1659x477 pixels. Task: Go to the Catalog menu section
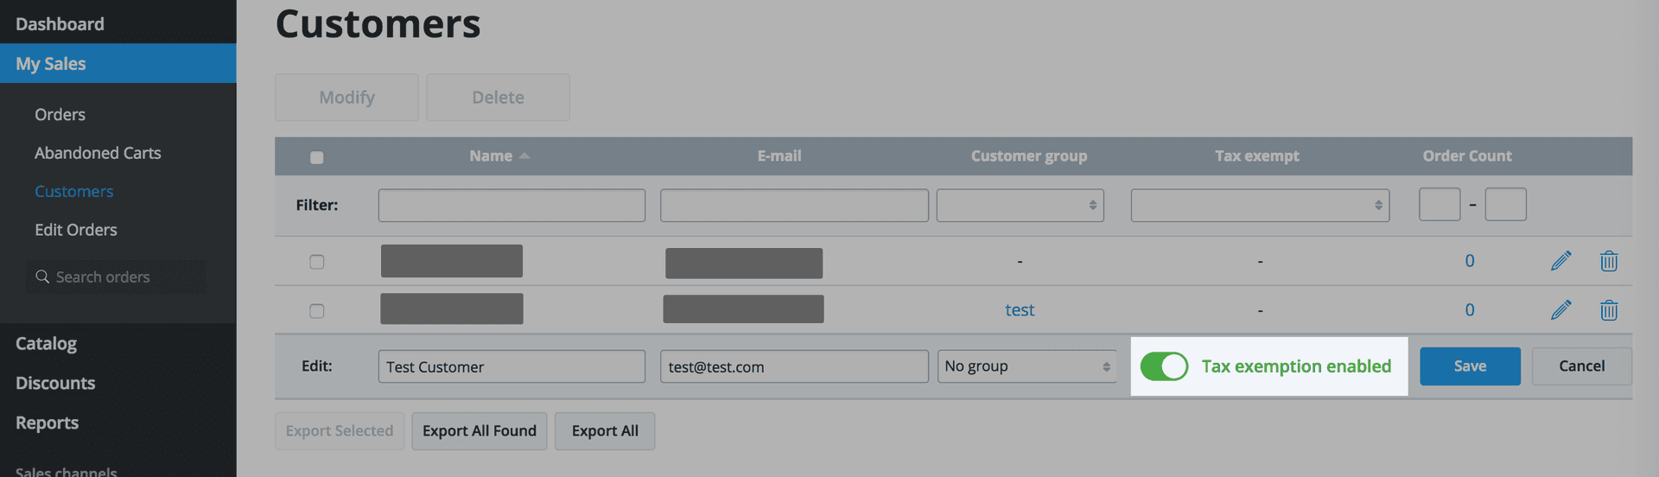(x=47, y=344)
